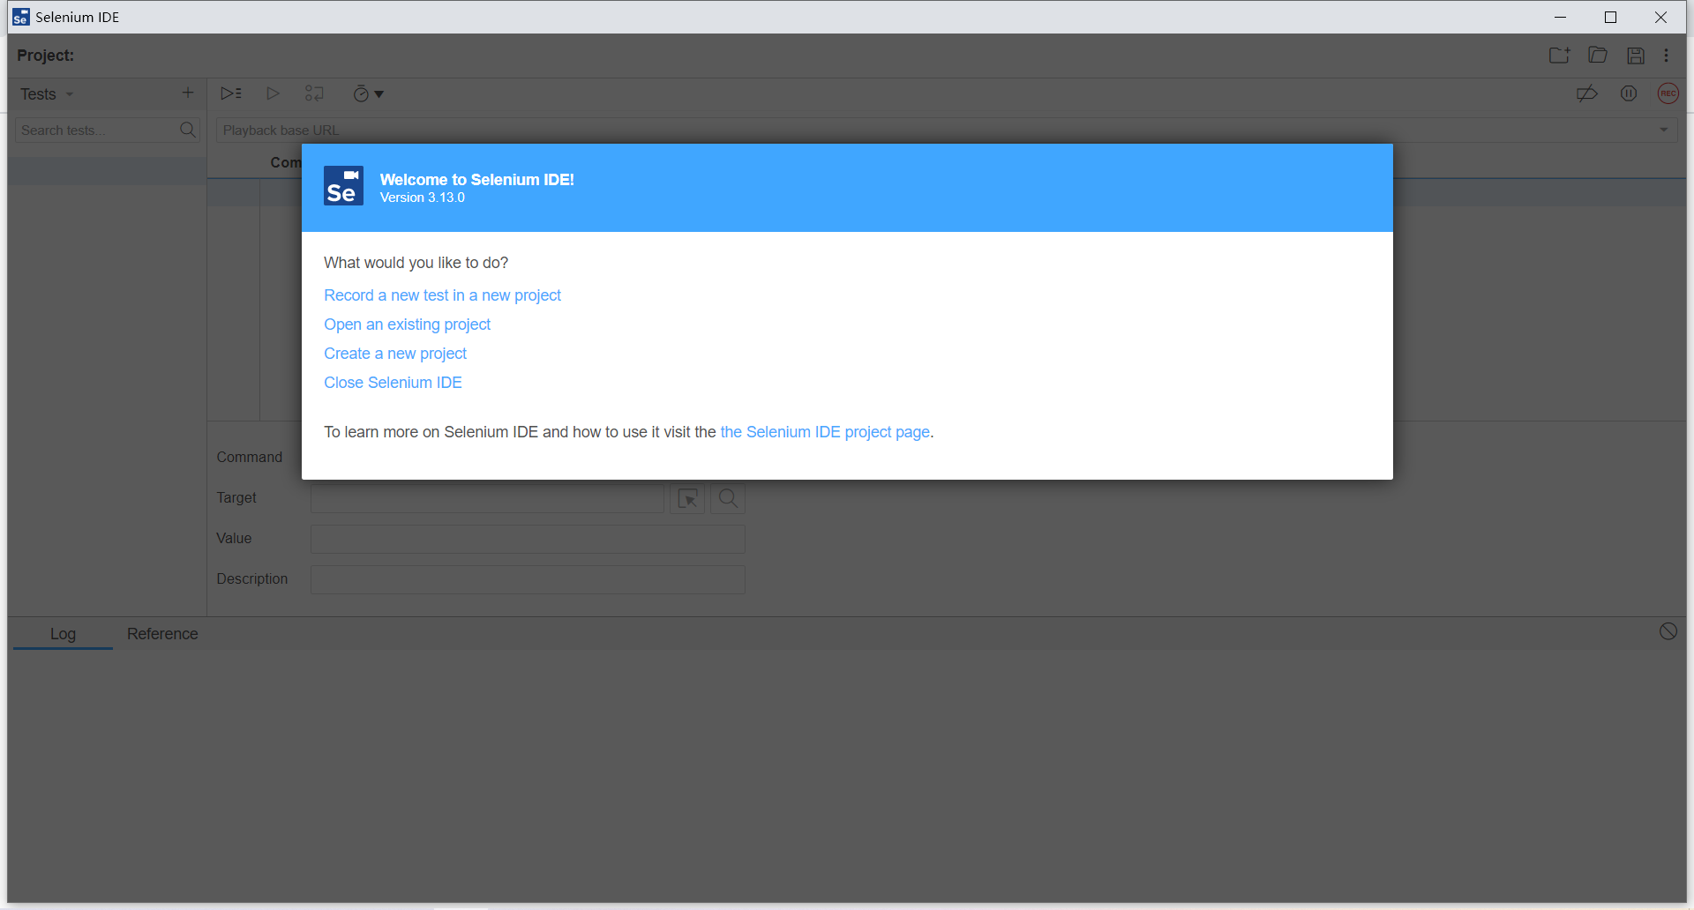This screenshot has height=910, width=1694.
Task: Toggle pause on exceptions icon
Action: coord(1629,93)
